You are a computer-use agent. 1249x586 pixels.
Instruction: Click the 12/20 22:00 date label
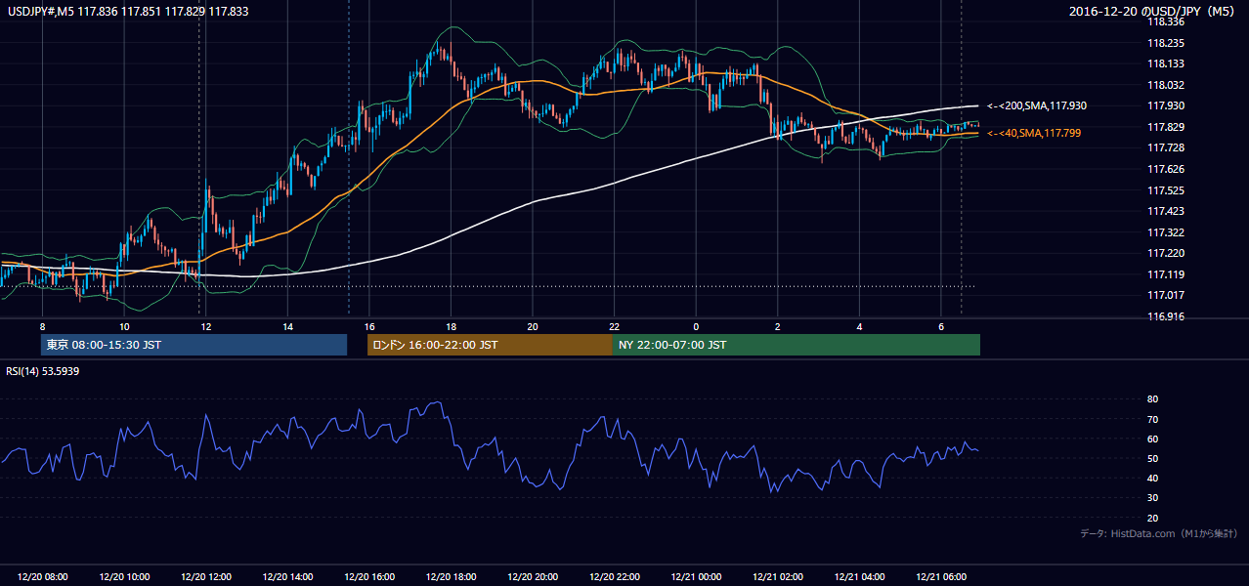[614, 577]
